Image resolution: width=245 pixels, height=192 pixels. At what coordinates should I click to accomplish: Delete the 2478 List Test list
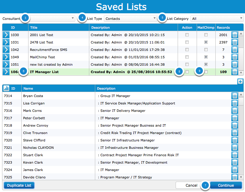(235, 42)
